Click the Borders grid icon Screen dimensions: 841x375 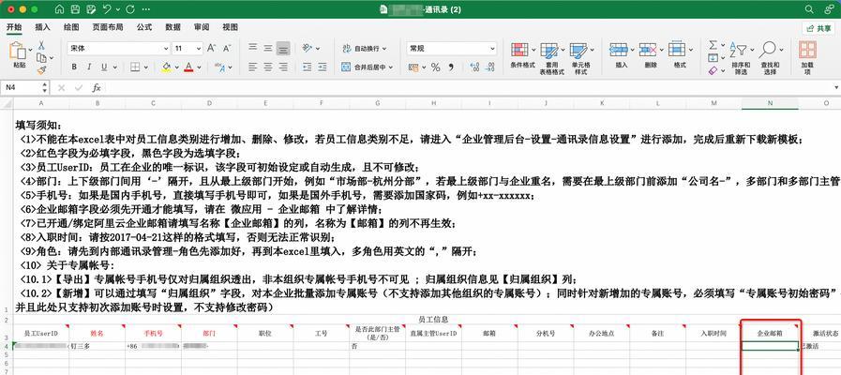tap(135, 67)
